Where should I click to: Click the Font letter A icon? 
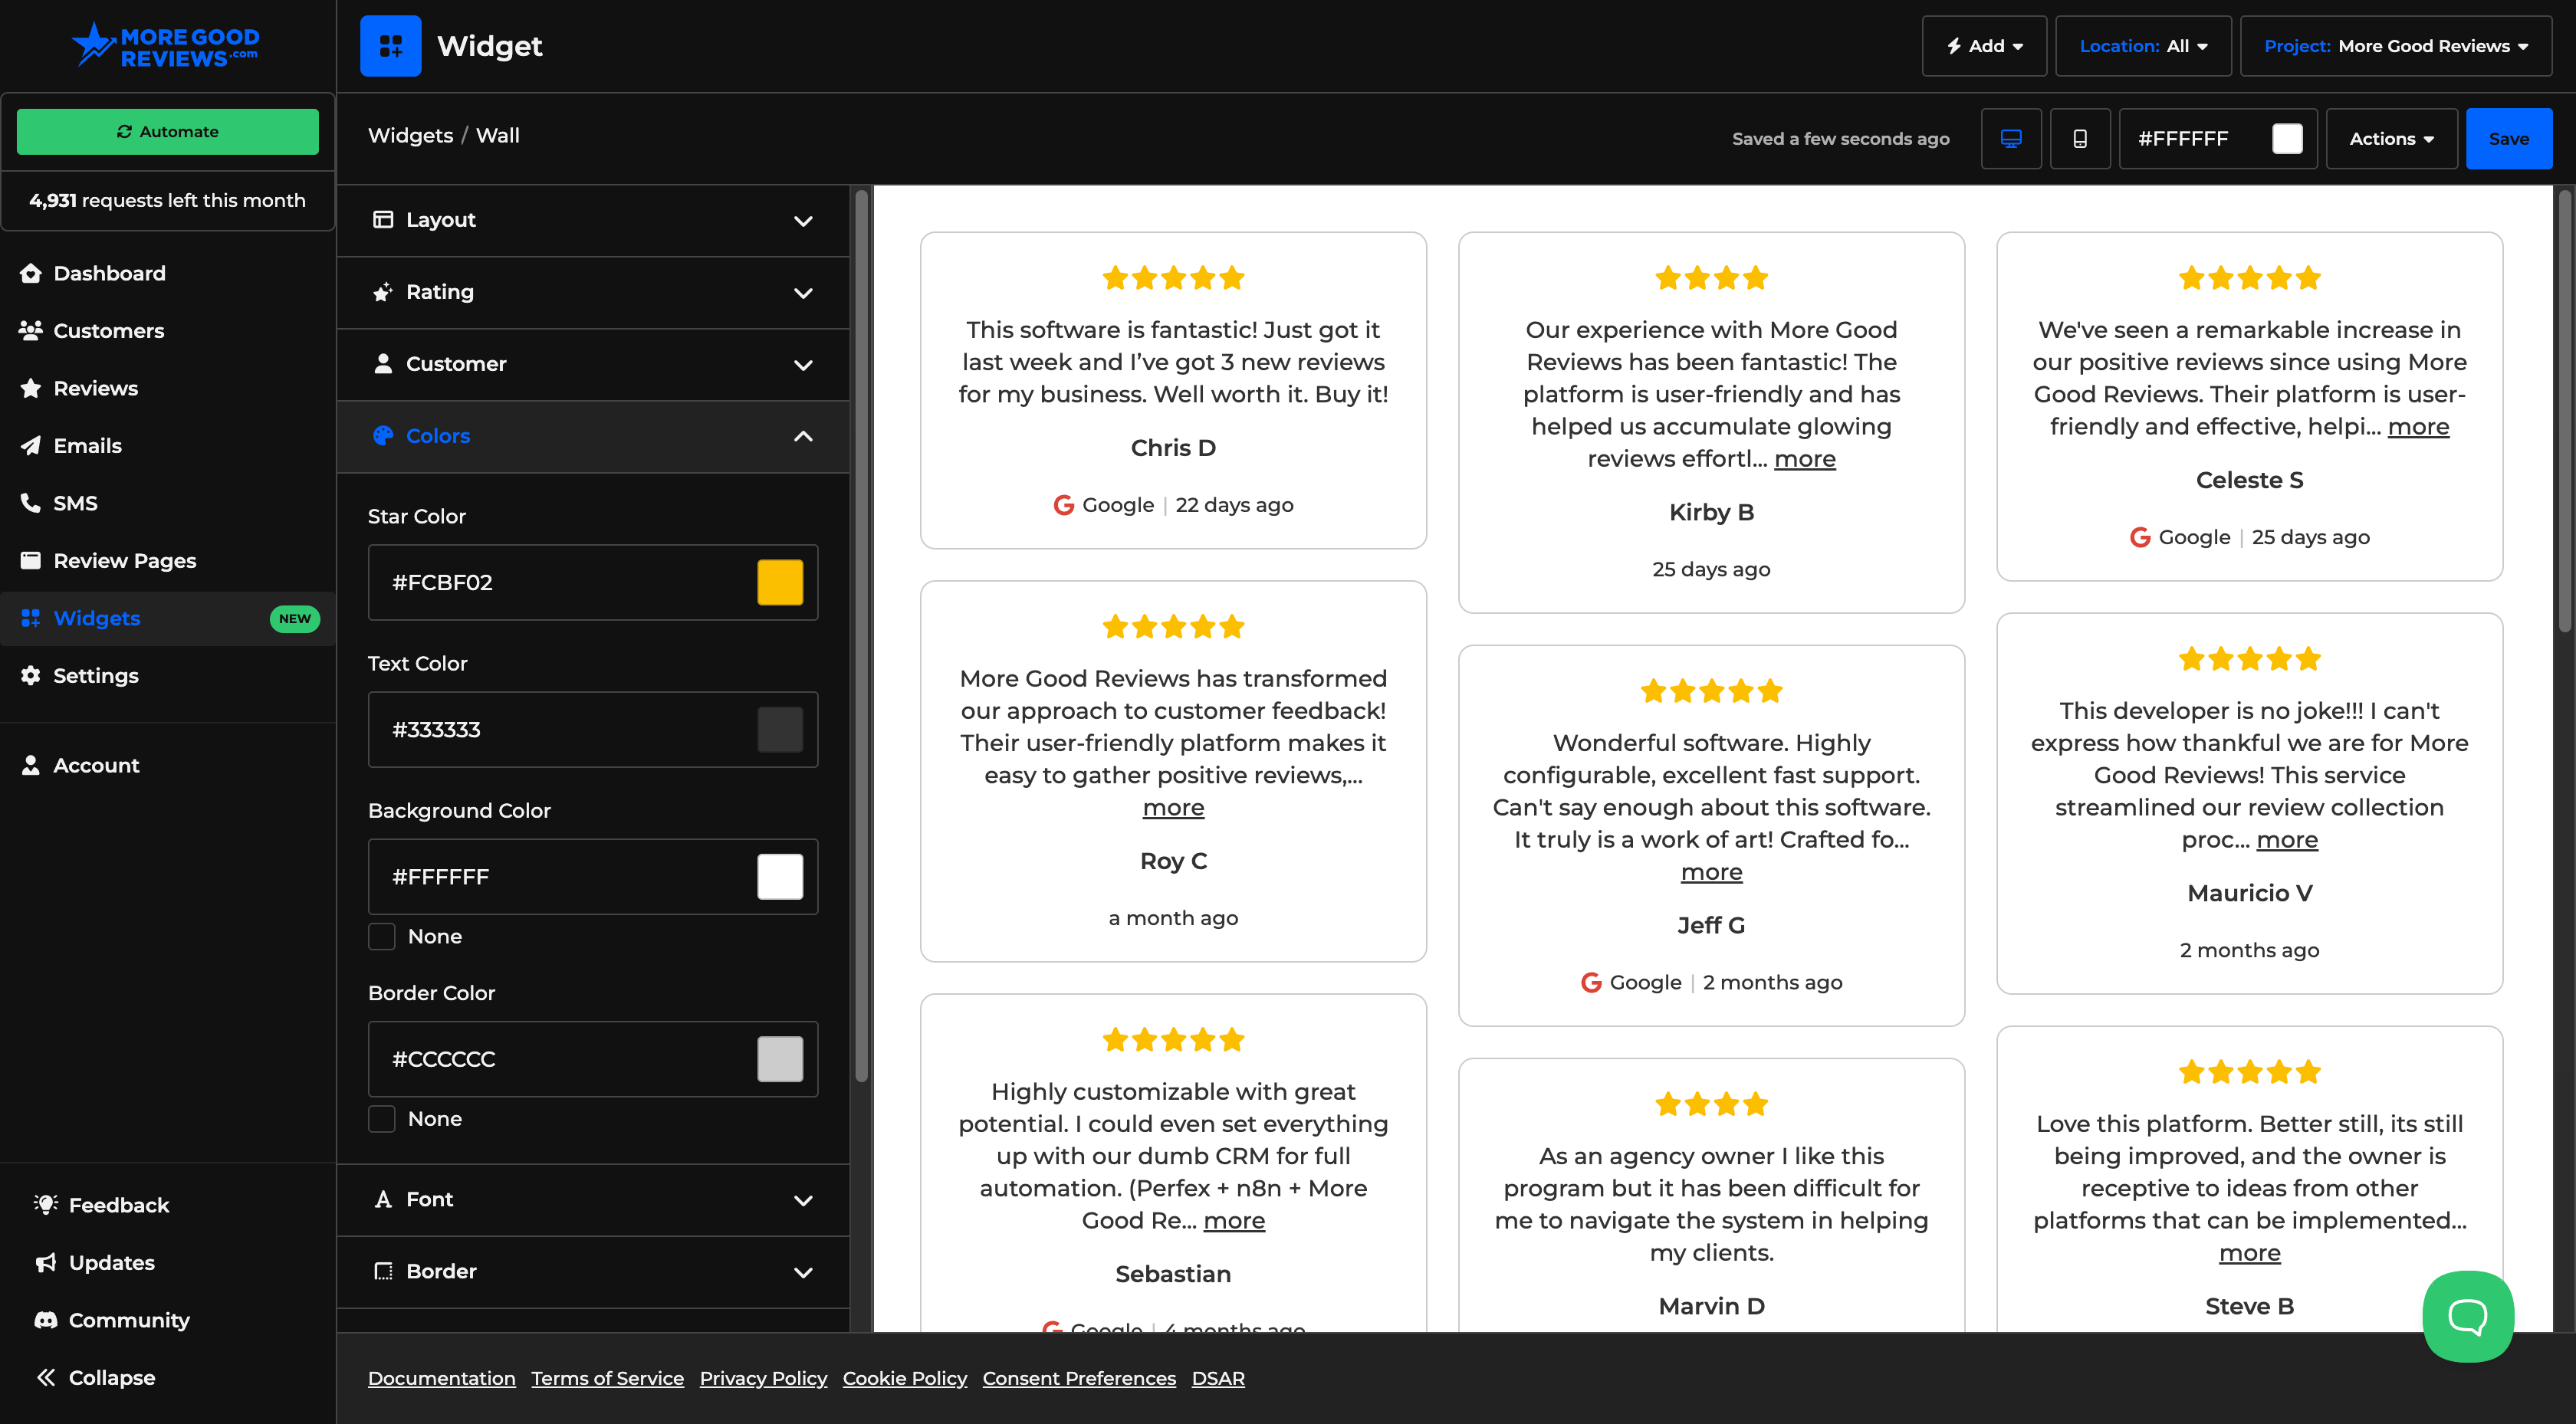[383, 1199]
